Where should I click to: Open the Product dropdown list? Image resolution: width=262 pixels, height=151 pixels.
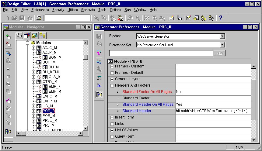222,36
